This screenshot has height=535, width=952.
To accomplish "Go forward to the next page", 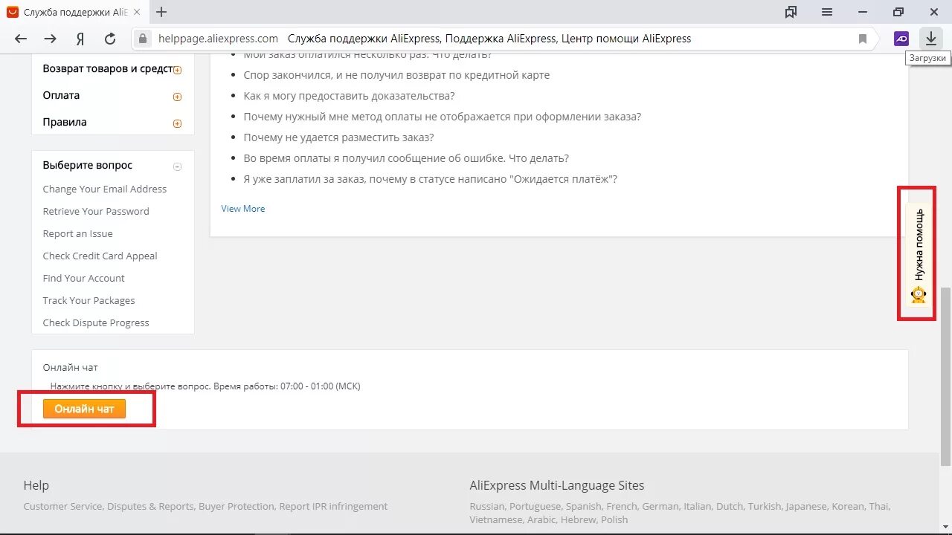I will (x=50, y=39).
